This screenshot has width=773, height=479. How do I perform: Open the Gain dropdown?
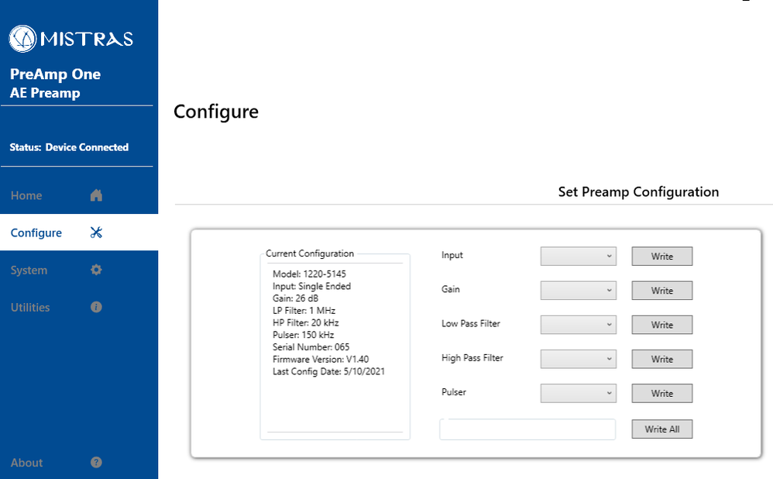pos(579,290)
